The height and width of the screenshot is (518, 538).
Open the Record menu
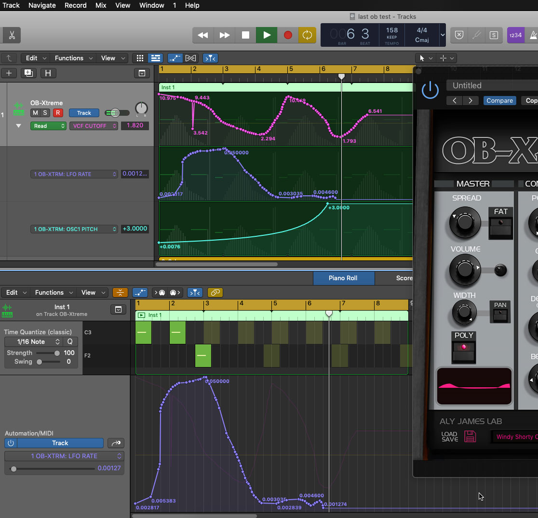(x=76, y=5)
